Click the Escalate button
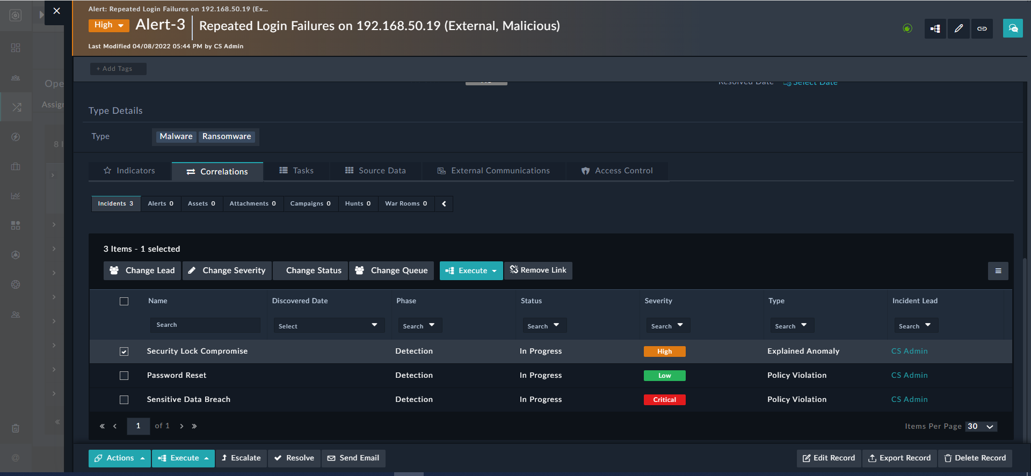Image resolution: width=1031 pixels, height=476 pixels. [x=241, y=458]
